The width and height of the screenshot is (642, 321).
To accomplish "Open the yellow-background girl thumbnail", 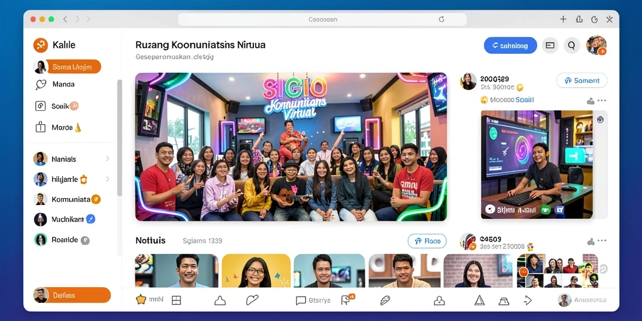I will point(256,271).
